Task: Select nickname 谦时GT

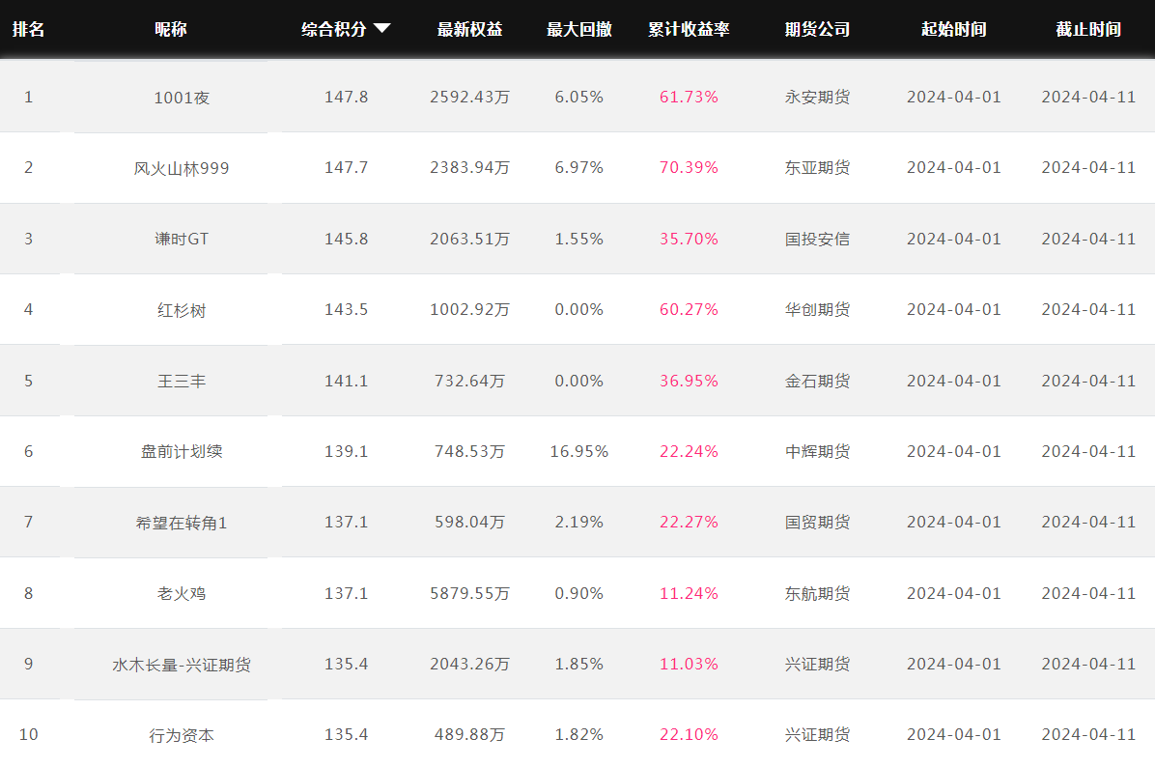Action: [182, 239]
